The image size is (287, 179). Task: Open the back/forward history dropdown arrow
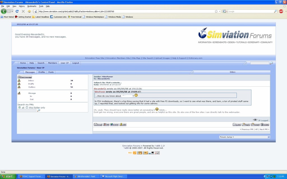[12, 11]
